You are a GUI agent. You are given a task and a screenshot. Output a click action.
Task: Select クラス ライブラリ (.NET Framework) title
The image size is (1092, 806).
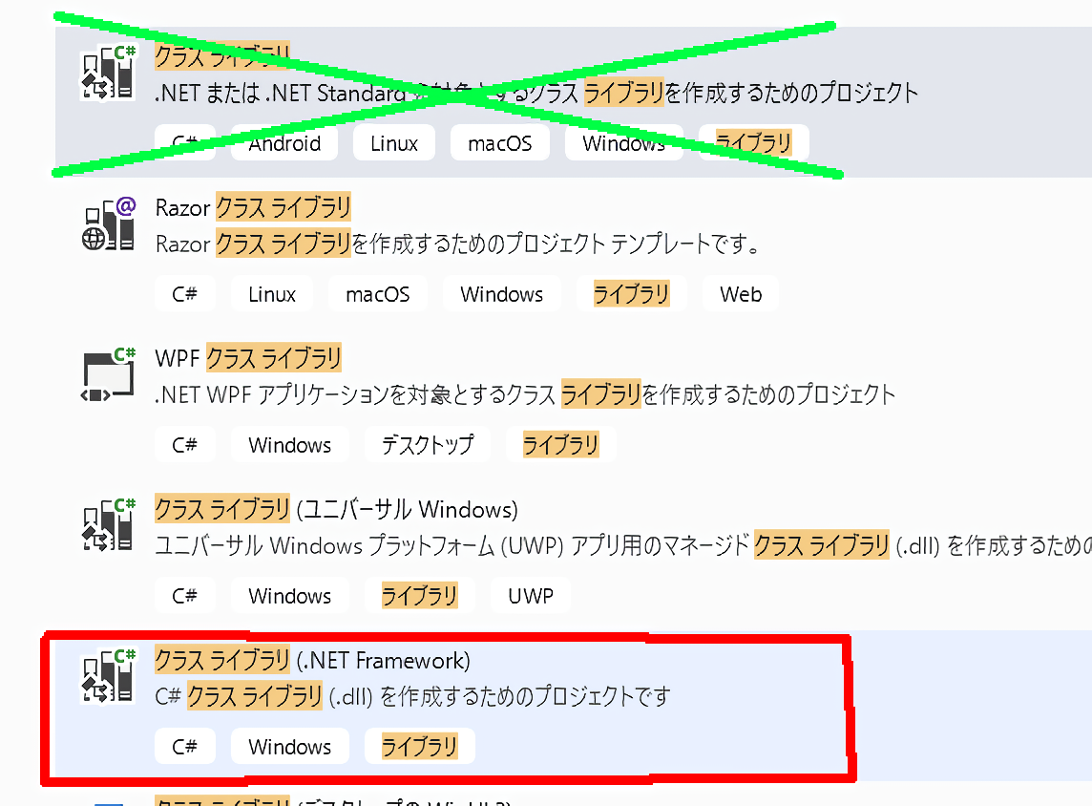click(x=313, y=660)
